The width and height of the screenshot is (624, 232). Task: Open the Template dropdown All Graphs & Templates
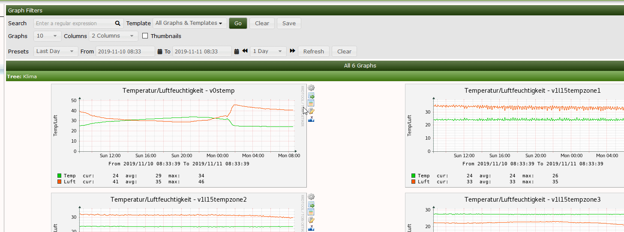pyautogui.click(x=189, y=23)
